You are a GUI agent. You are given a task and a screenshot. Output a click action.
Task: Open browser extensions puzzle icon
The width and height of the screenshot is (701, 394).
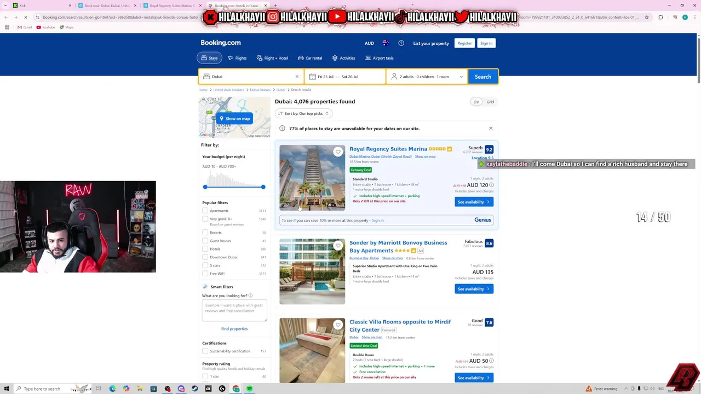tap(660, 17)
